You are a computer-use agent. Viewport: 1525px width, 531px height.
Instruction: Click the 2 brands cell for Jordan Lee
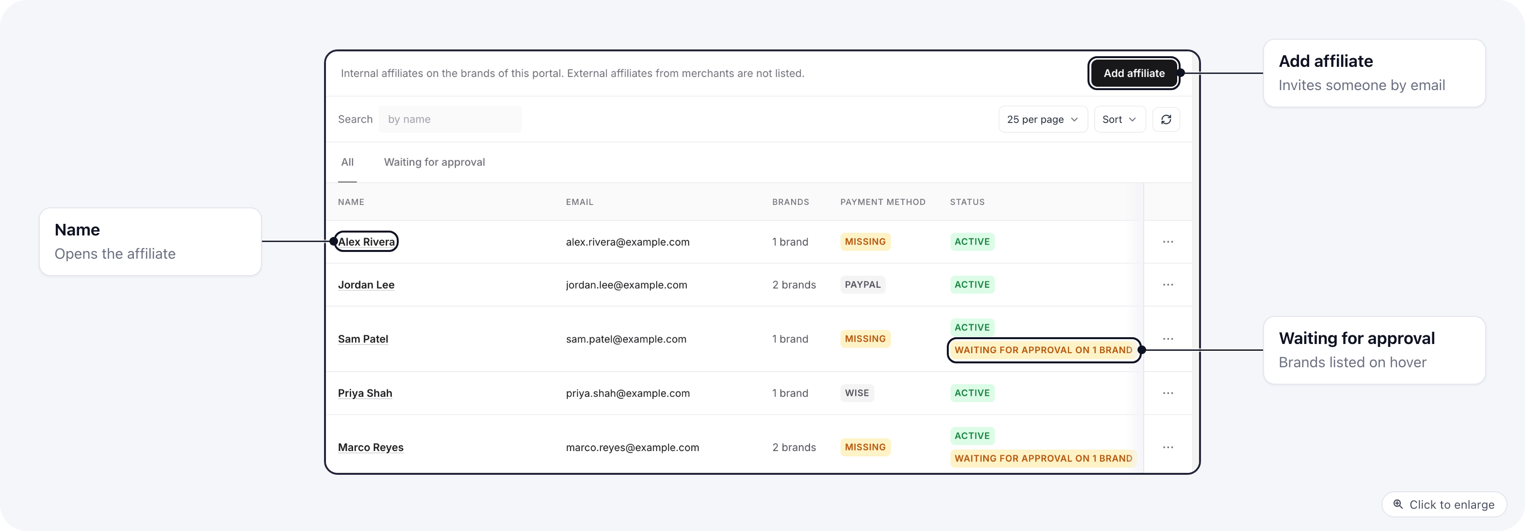click(794, 284)
